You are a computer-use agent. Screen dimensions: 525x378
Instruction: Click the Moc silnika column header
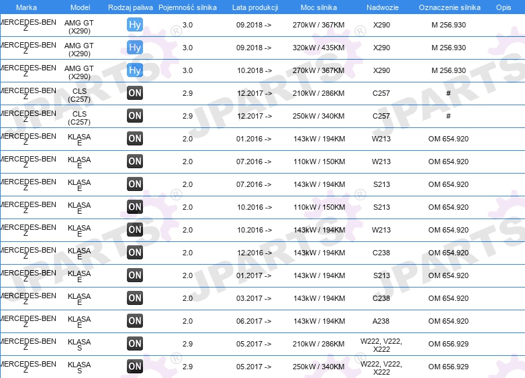pos(319,7)
